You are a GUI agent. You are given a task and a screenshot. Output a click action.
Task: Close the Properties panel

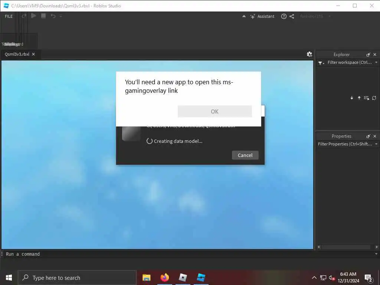[375, 136]
